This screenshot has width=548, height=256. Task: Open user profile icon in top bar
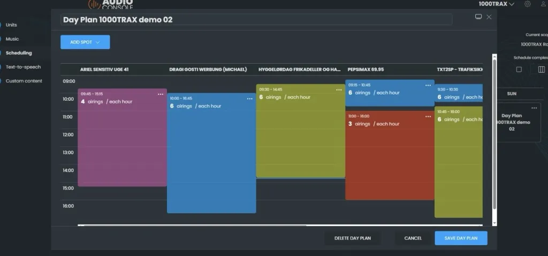coord(544,4)
